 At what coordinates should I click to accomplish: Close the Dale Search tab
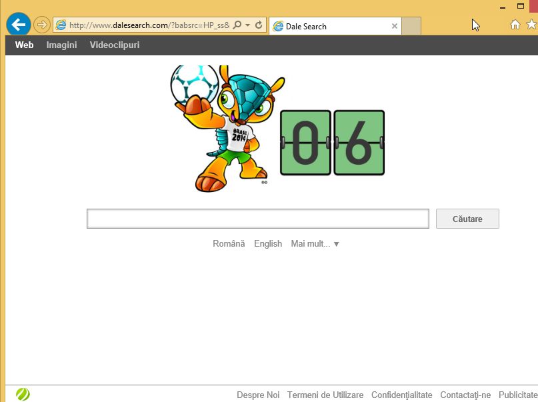(395, 26)
